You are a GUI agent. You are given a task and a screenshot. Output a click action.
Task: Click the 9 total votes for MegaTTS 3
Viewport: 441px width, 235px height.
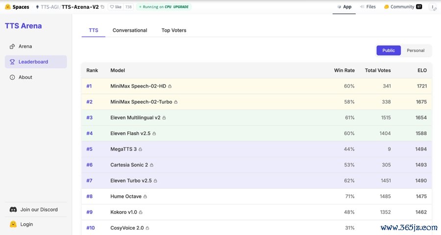click(389, 149)
